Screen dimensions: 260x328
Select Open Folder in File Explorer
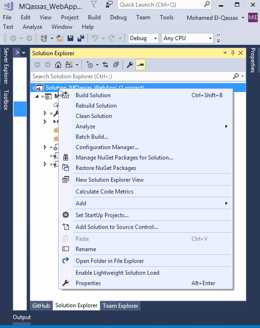click(x=146, y=261)
